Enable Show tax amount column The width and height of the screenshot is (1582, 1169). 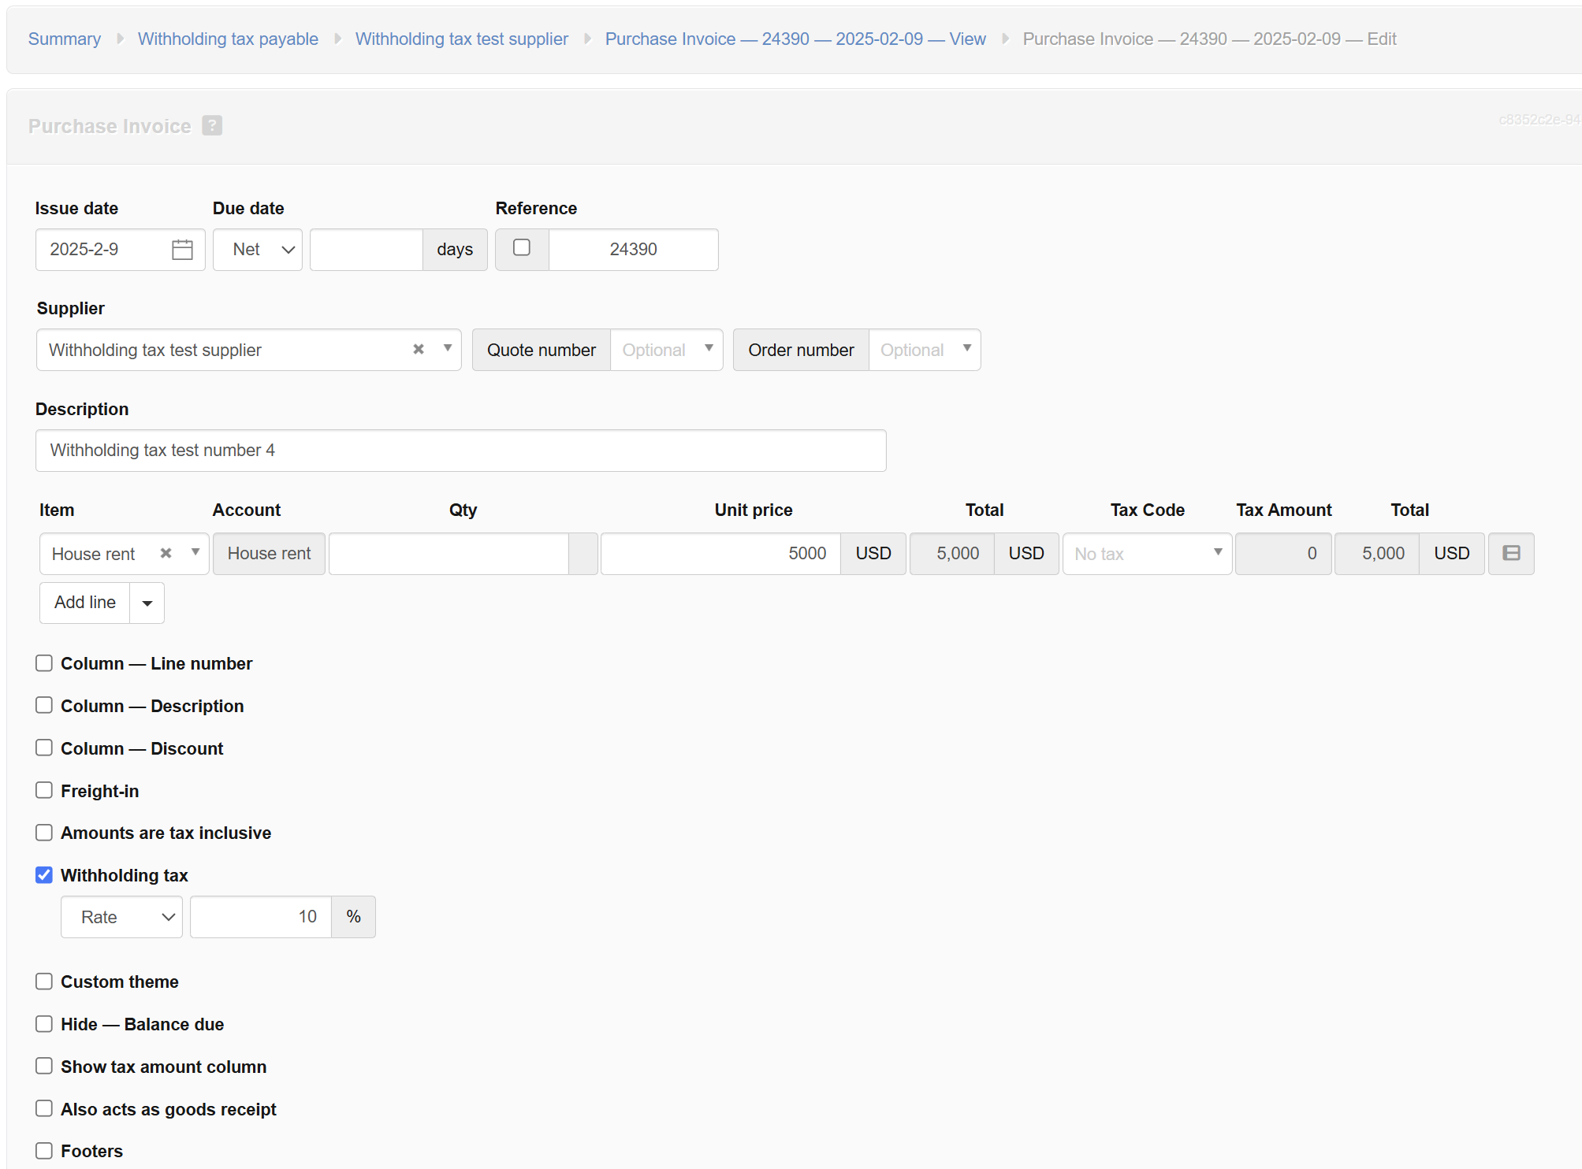44,1067
